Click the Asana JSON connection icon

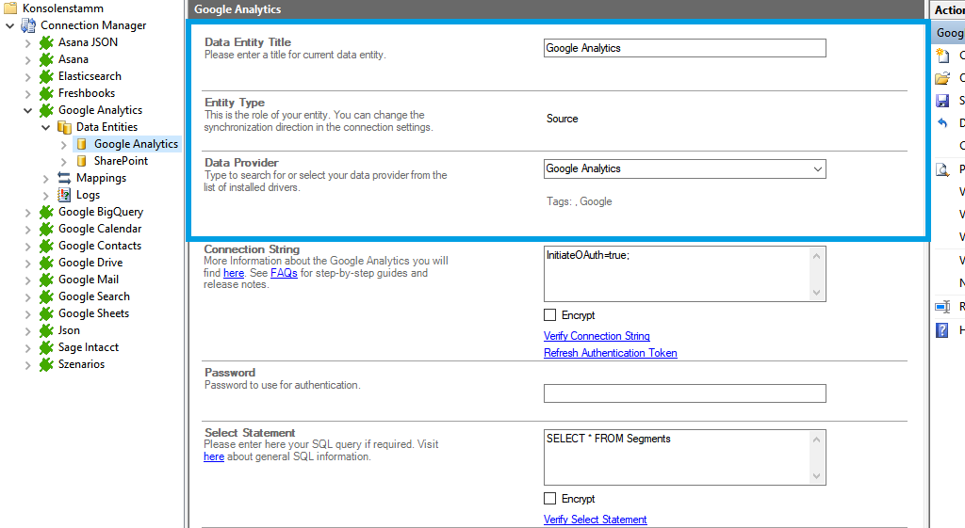coord(46,42)
